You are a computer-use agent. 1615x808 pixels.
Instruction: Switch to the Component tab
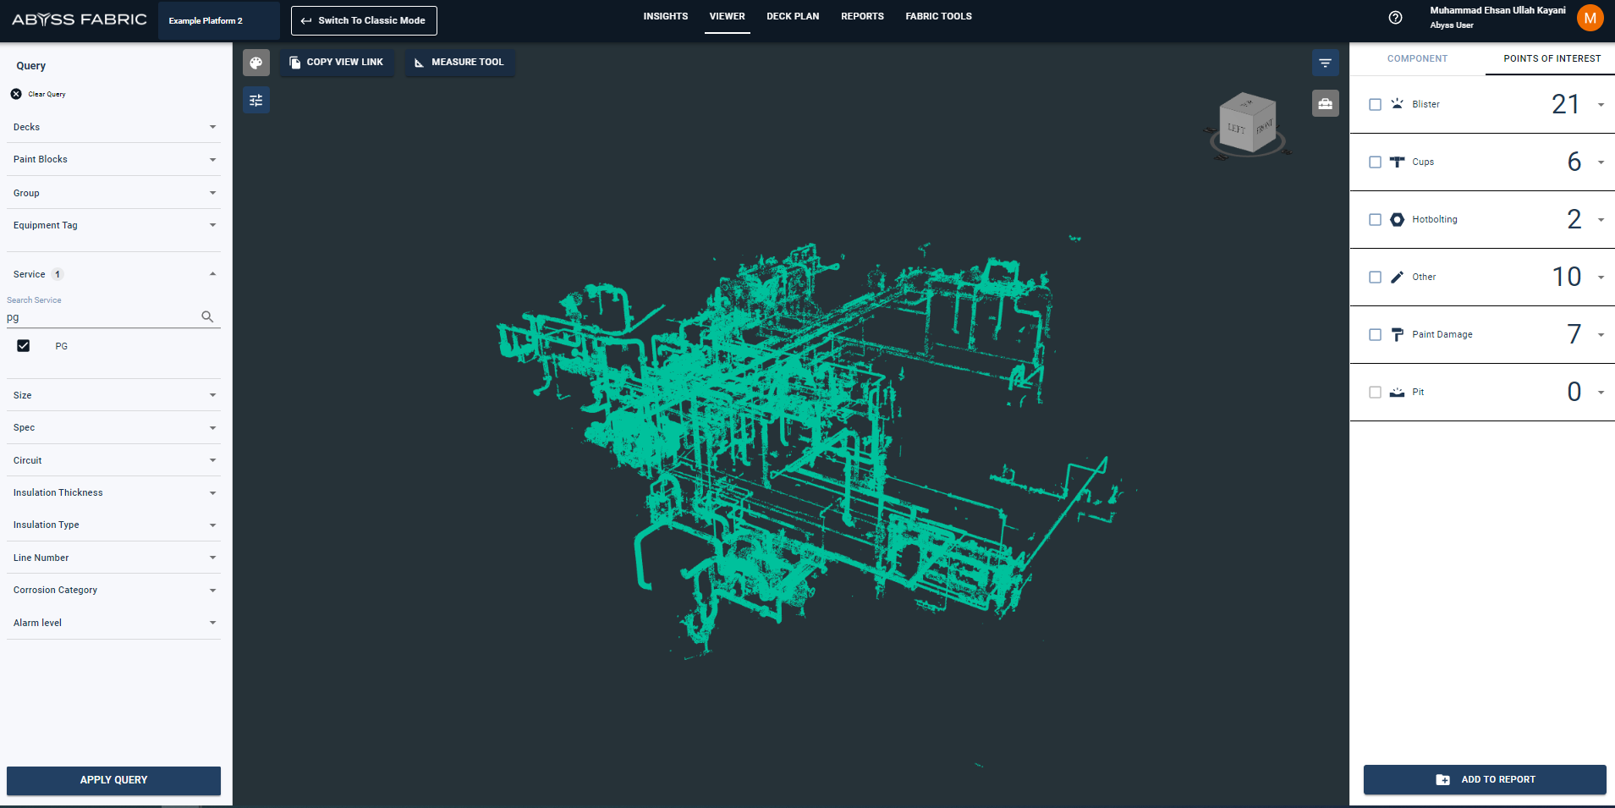click(x=1417, y=58)
